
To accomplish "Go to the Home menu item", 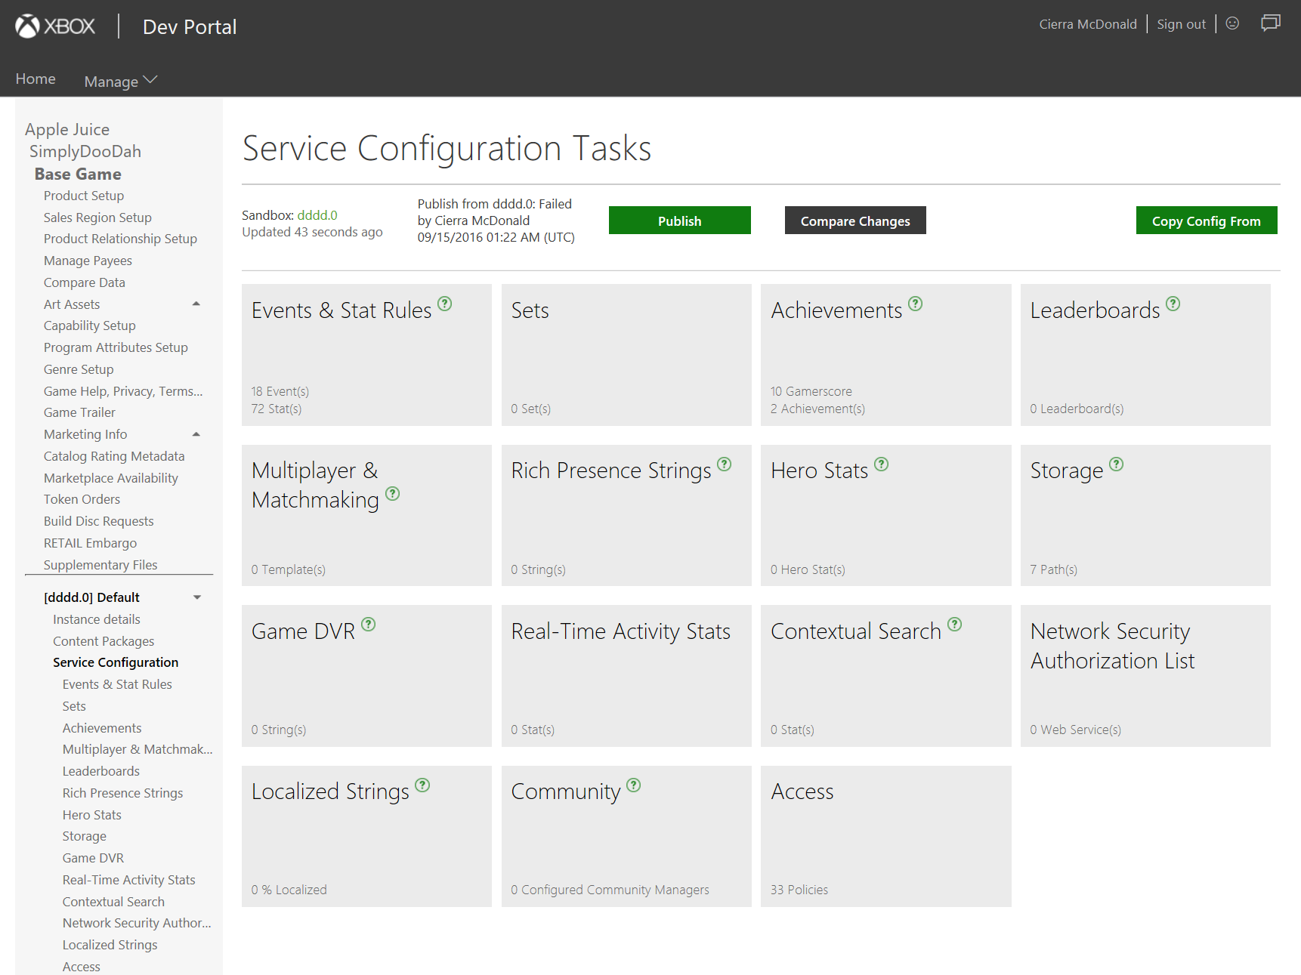I will [x=36, y=79].
